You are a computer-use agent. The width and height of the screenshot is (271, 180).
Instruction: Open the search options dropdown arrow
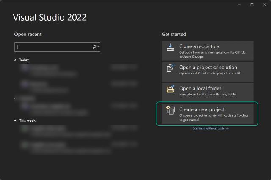coord(99,47)
